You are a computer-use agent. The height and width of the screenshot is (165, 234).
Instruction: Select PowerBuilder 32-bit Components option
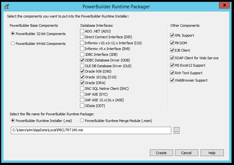point(13,34)
